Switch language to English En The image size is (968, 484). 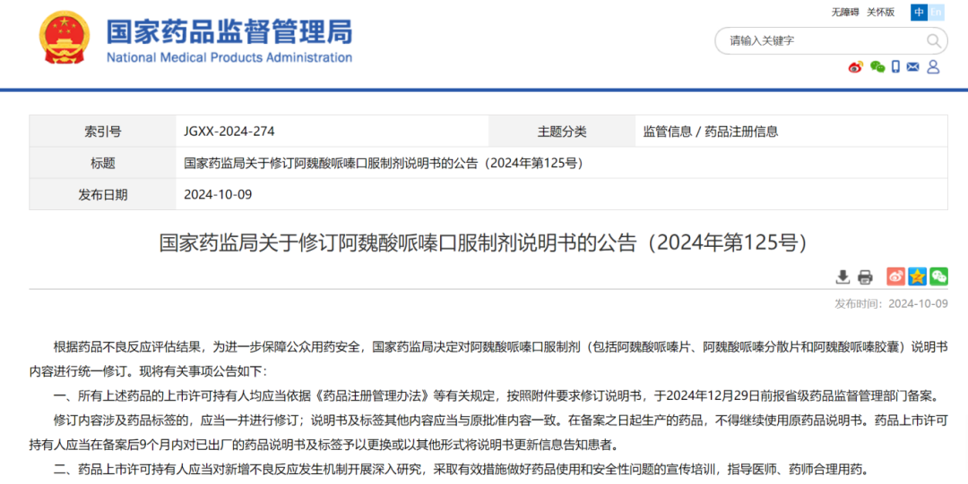point(936,13)
